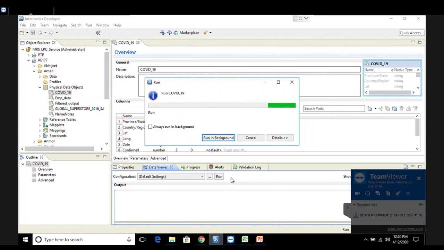Click the Name field containing COVID_19
This screenshot has width=444, height=250.
249,69
